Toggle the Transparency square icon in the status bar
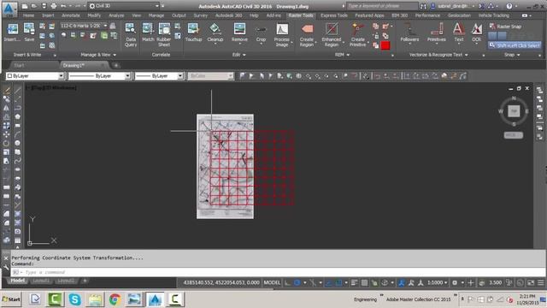The width and height of the screenshot is (547, 308). [x=364, y=282]
